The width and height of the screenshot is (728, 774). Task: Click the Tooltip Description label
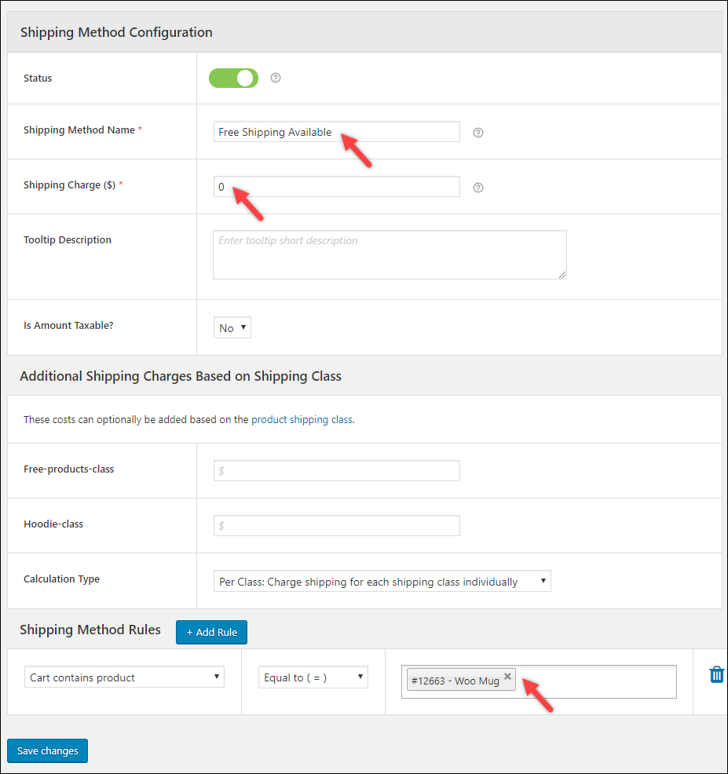68,240
